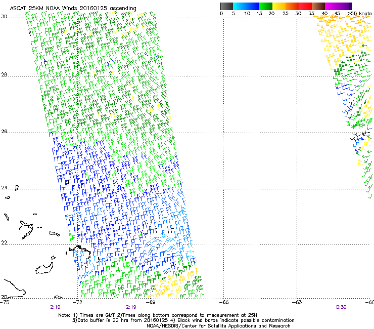Viewport: 374px width, 329px height.
Task: Click the '0' label under the color scale
Action: (x=221, y=14)
